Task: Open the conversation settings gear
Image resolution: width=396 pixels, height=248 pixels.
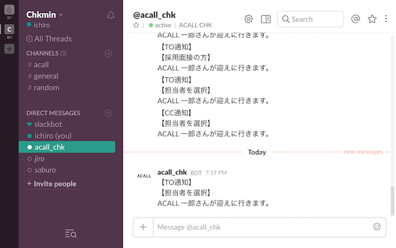Action: point(249,19)
